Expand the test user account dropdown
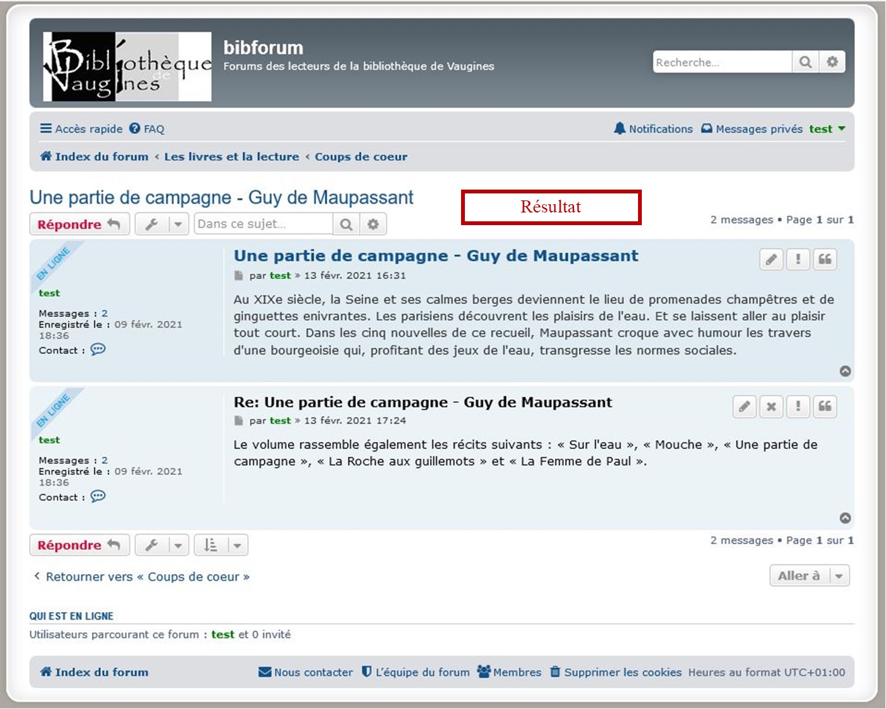 827,129
